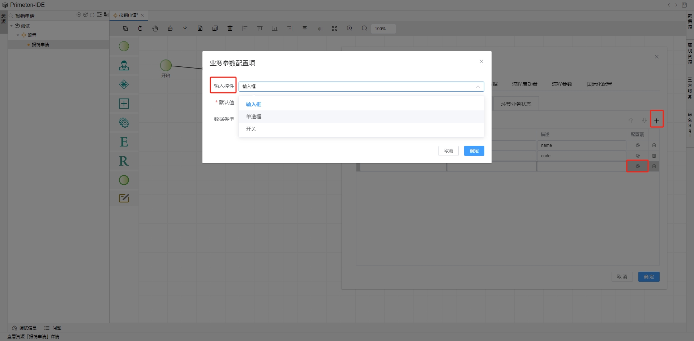Click the zoom in magnifier icon
Screen dimensions: 694x341
pyautogui.click(x=350, y=29)
